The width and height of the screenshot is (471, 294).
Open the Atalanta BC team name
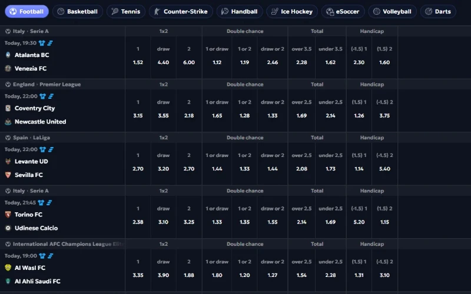tap(32, 55)
